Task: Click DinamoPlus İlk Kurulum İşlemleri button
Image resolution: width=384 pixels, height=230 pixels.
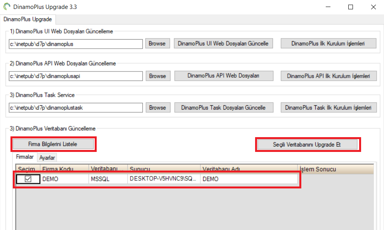Action: click(328, 44)
